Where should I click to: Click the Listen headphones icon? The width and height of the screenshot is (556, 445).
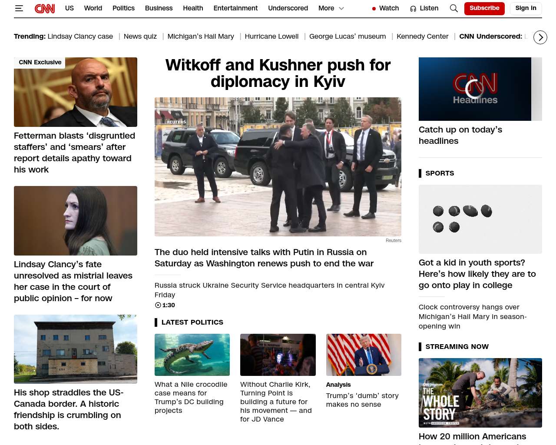click(413, 9)
